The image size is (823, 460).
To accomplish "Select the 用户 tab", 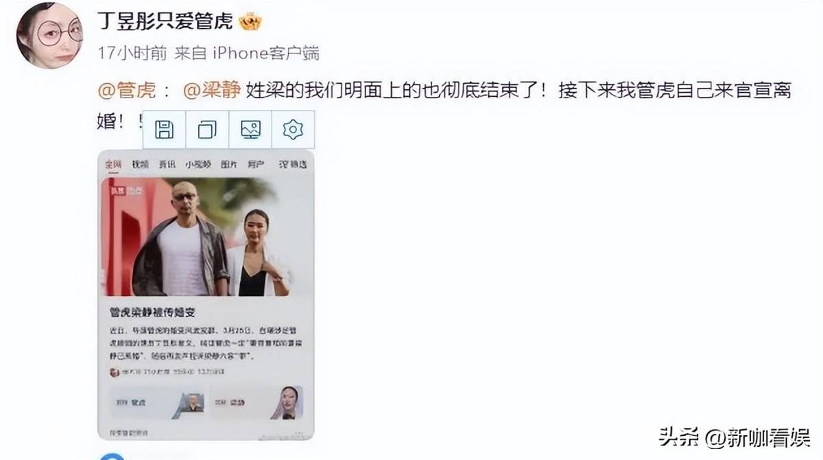I will pyautogui.click(x=256, y=165).
